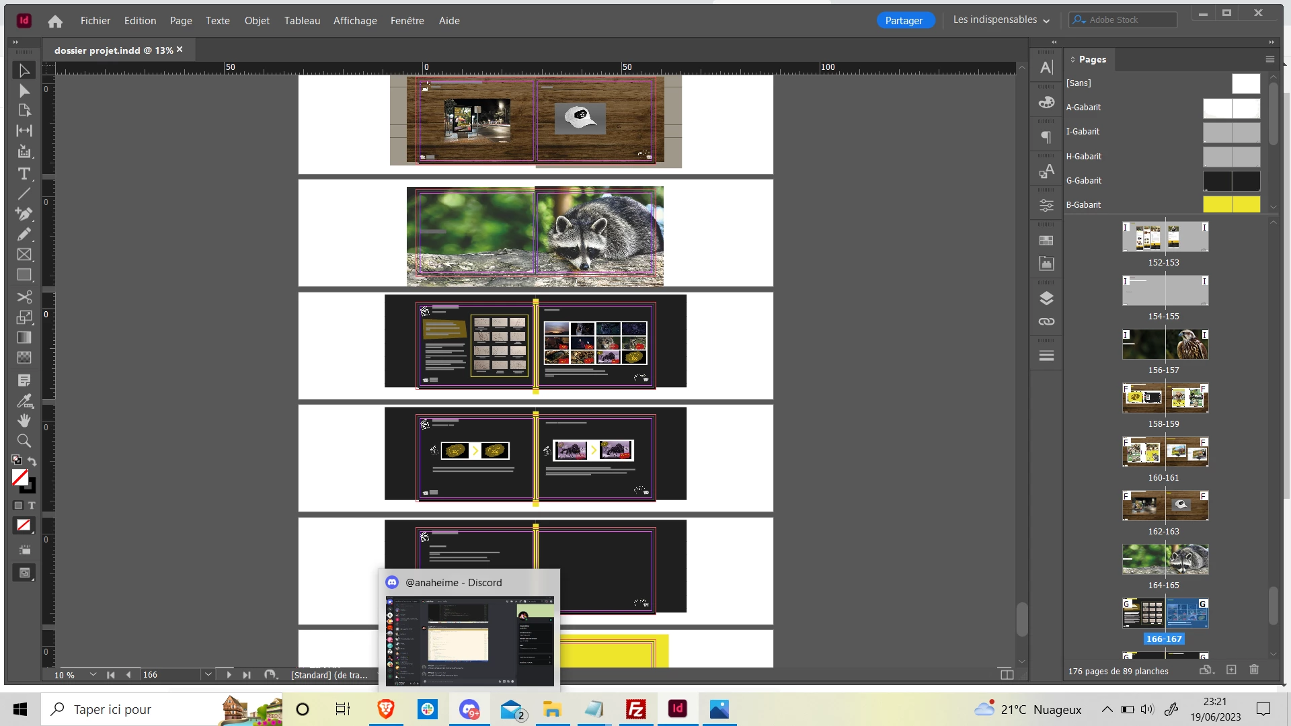Screen dimensions: 1291x726
Task: Select the Hand tool
Action: point(24,421)
